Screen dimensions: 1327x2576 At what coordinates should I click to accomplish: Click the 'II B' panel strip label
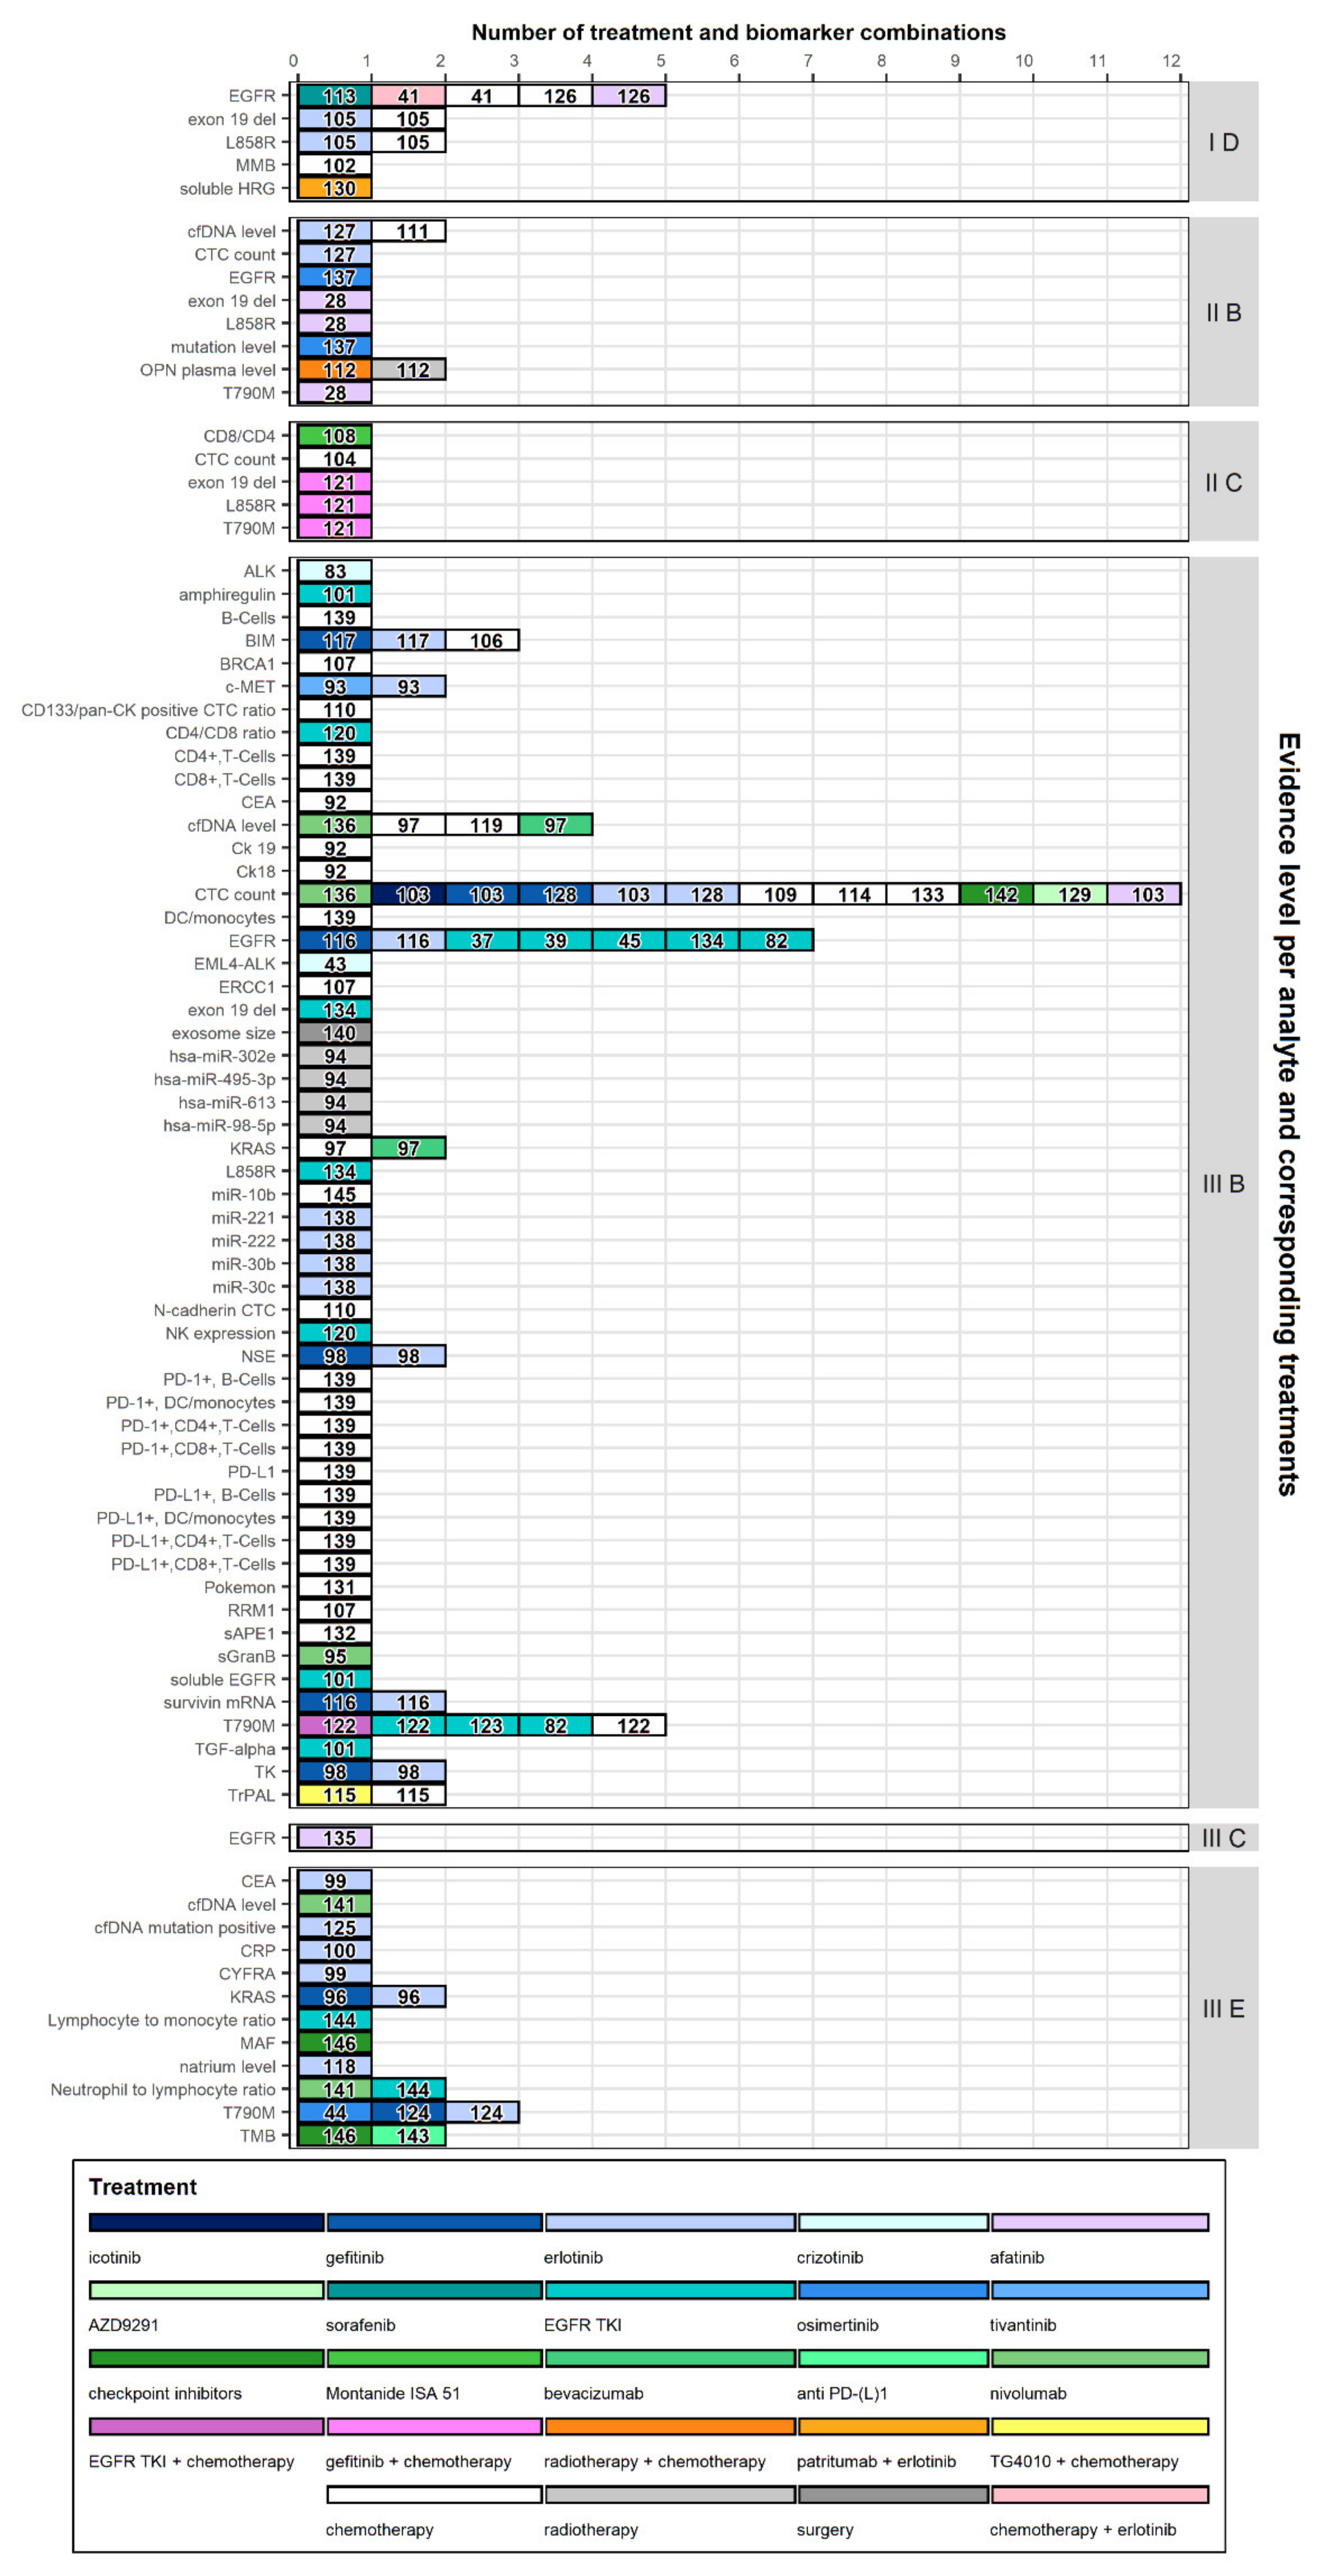pos(1223,312)
